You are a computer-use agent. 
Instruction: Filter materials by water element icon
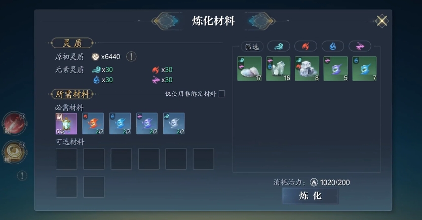click(x=333, y=46)
